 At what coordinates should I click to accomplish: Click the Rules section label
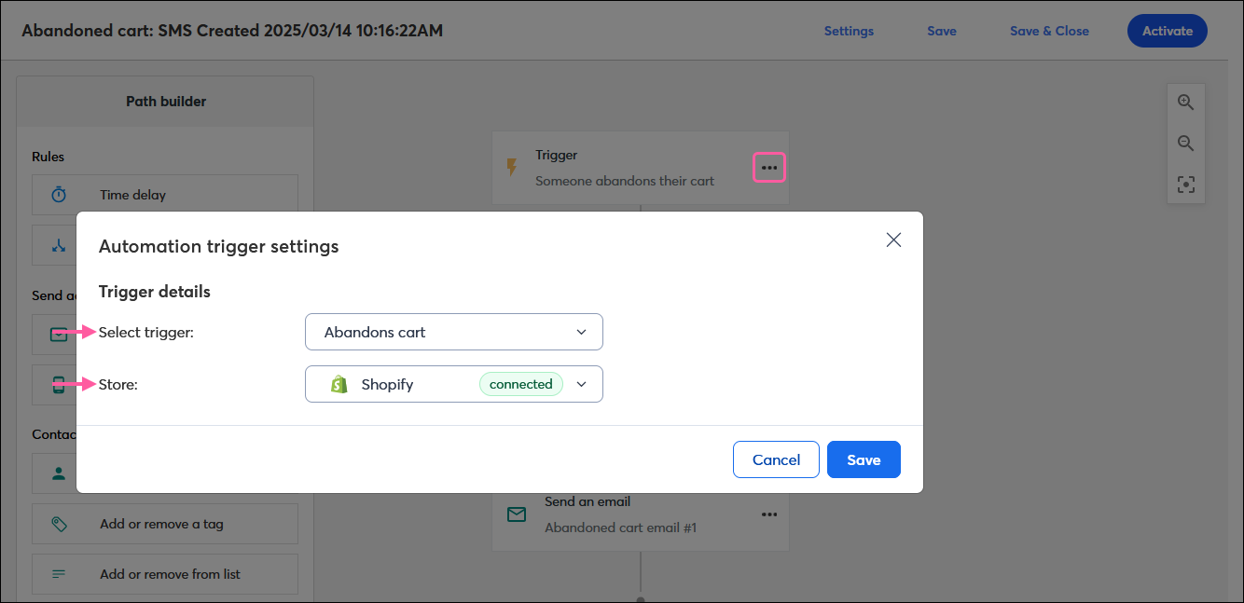coord(48,157)
